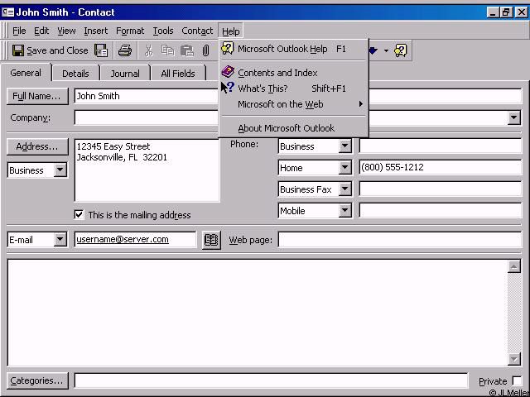Click the Copy icon in the toolbar
530x397 pixels.
click(167, 50)
